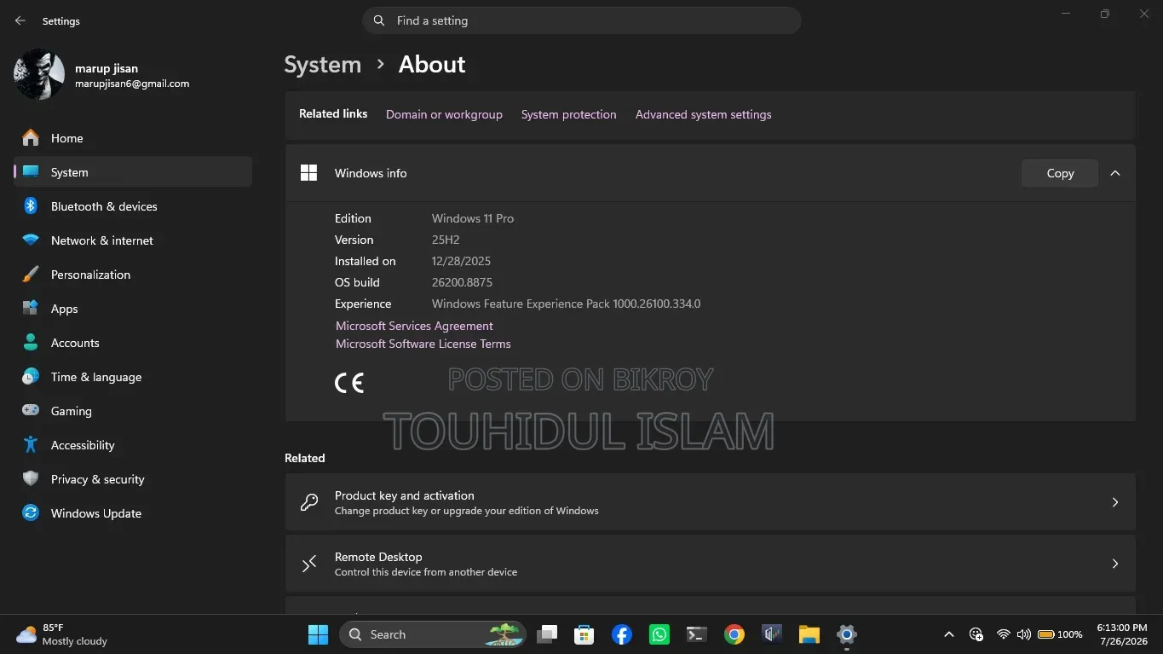Open Domain or workgroup link
1163x654 pixels.
click(444, 114)
